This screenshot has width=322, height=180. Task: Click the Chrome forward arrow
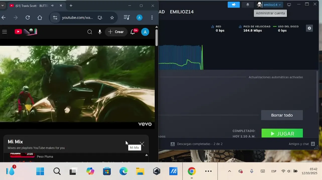16,17
